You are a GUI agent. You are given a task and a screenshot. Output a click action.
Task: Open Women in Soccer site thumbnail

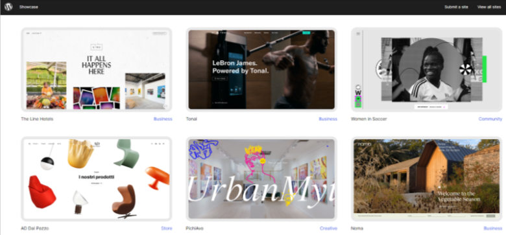click(x=427, y=69)
